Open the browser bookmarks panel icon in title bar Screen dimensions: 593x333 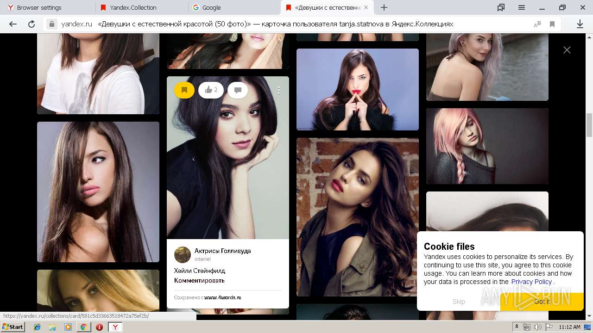[501, 7]
